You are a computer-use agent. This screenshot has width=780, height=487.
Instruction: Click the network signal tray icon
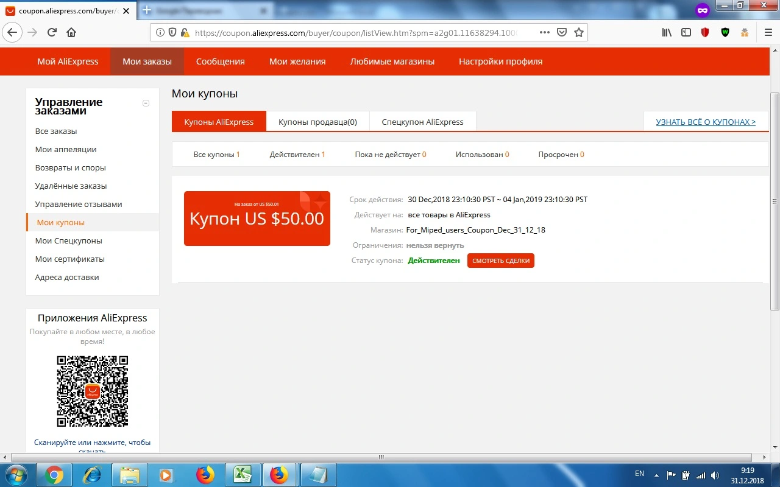(x=700, y=475)
